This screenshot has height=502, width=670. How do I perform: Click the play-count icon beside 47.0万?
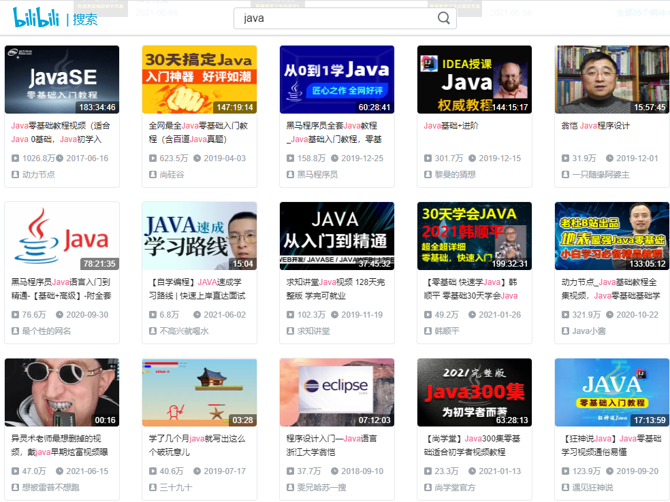16,471
